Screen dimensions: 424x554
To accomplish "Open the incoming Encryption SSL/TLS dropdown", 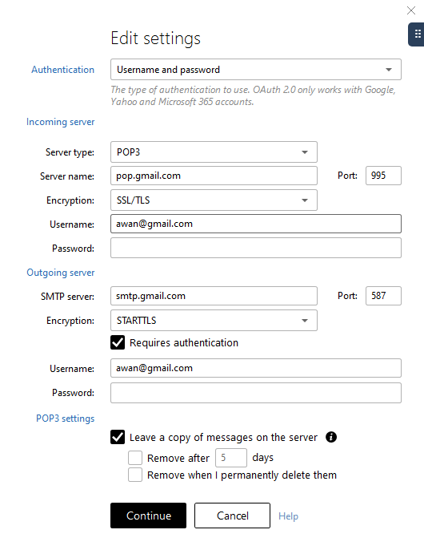I will [214, 200].
